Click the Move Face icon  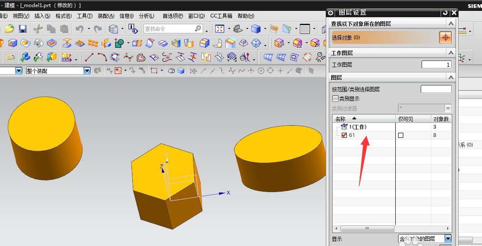(x=279, y=43)
